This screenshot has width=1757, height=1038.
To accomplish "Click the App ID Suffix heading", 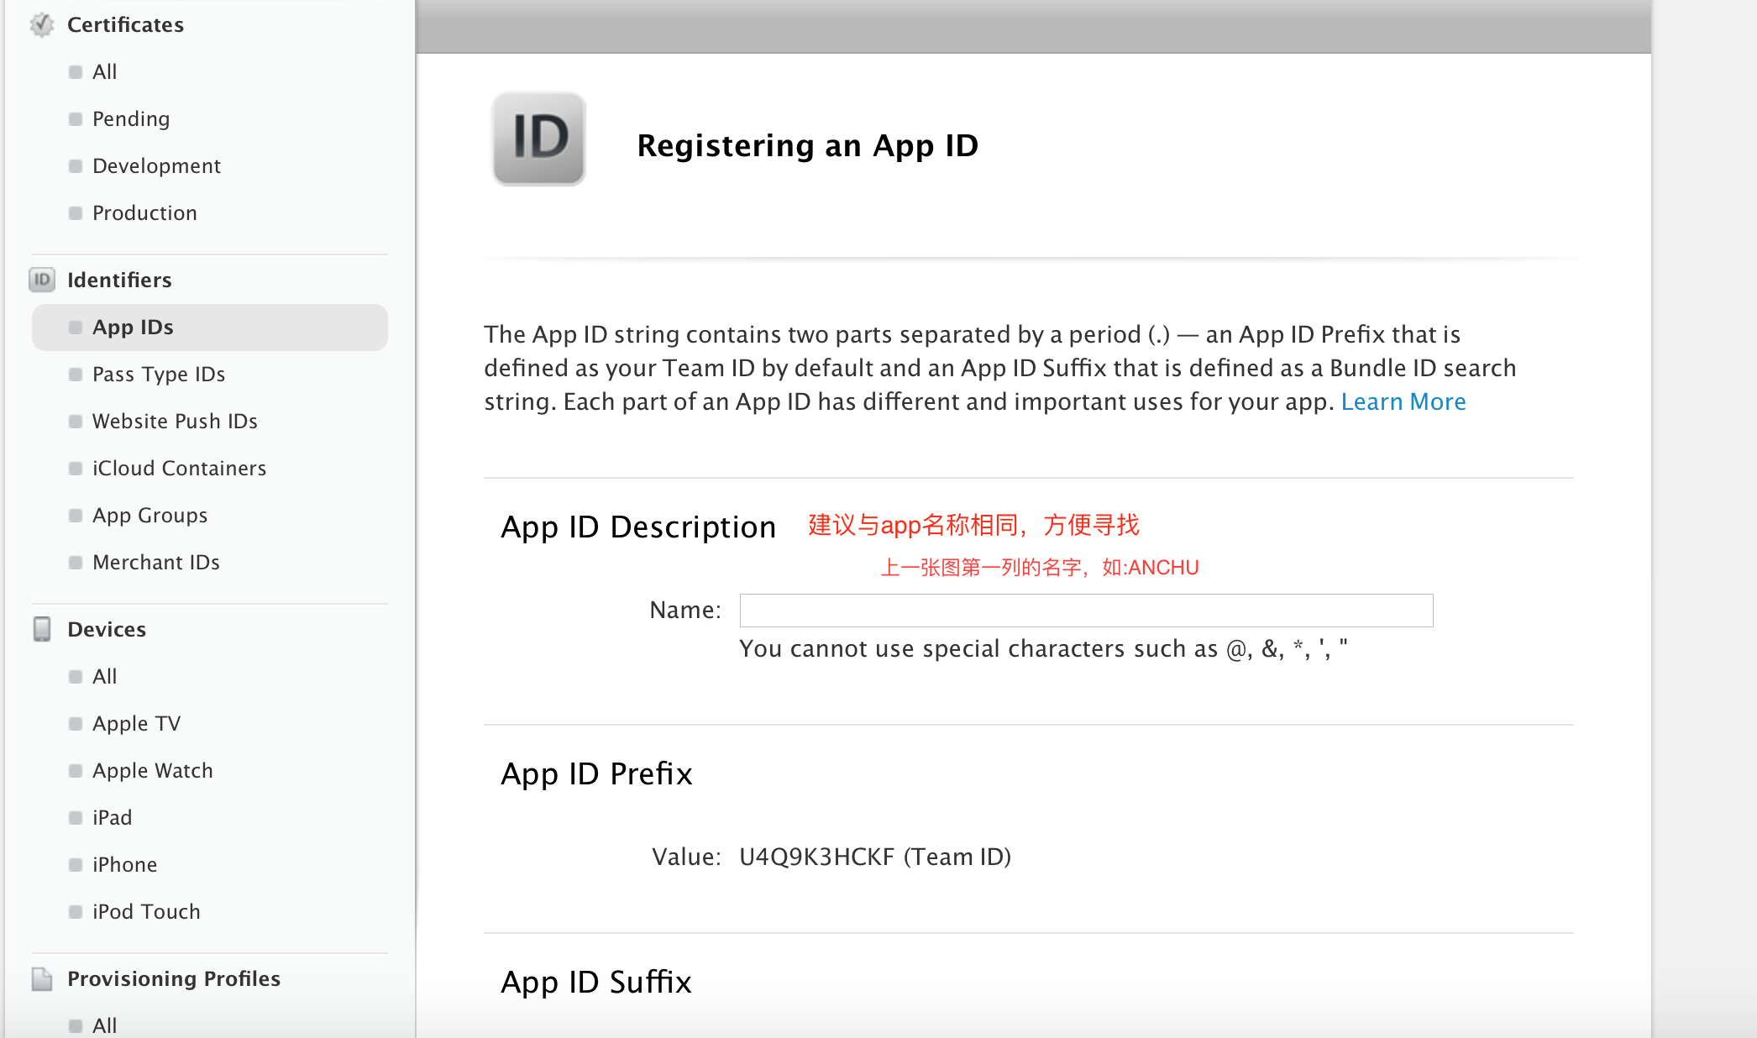I will (x=596, y=982).
